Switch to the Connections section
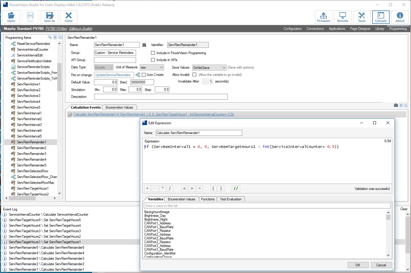The image size is (411, 273). point(315,29)
